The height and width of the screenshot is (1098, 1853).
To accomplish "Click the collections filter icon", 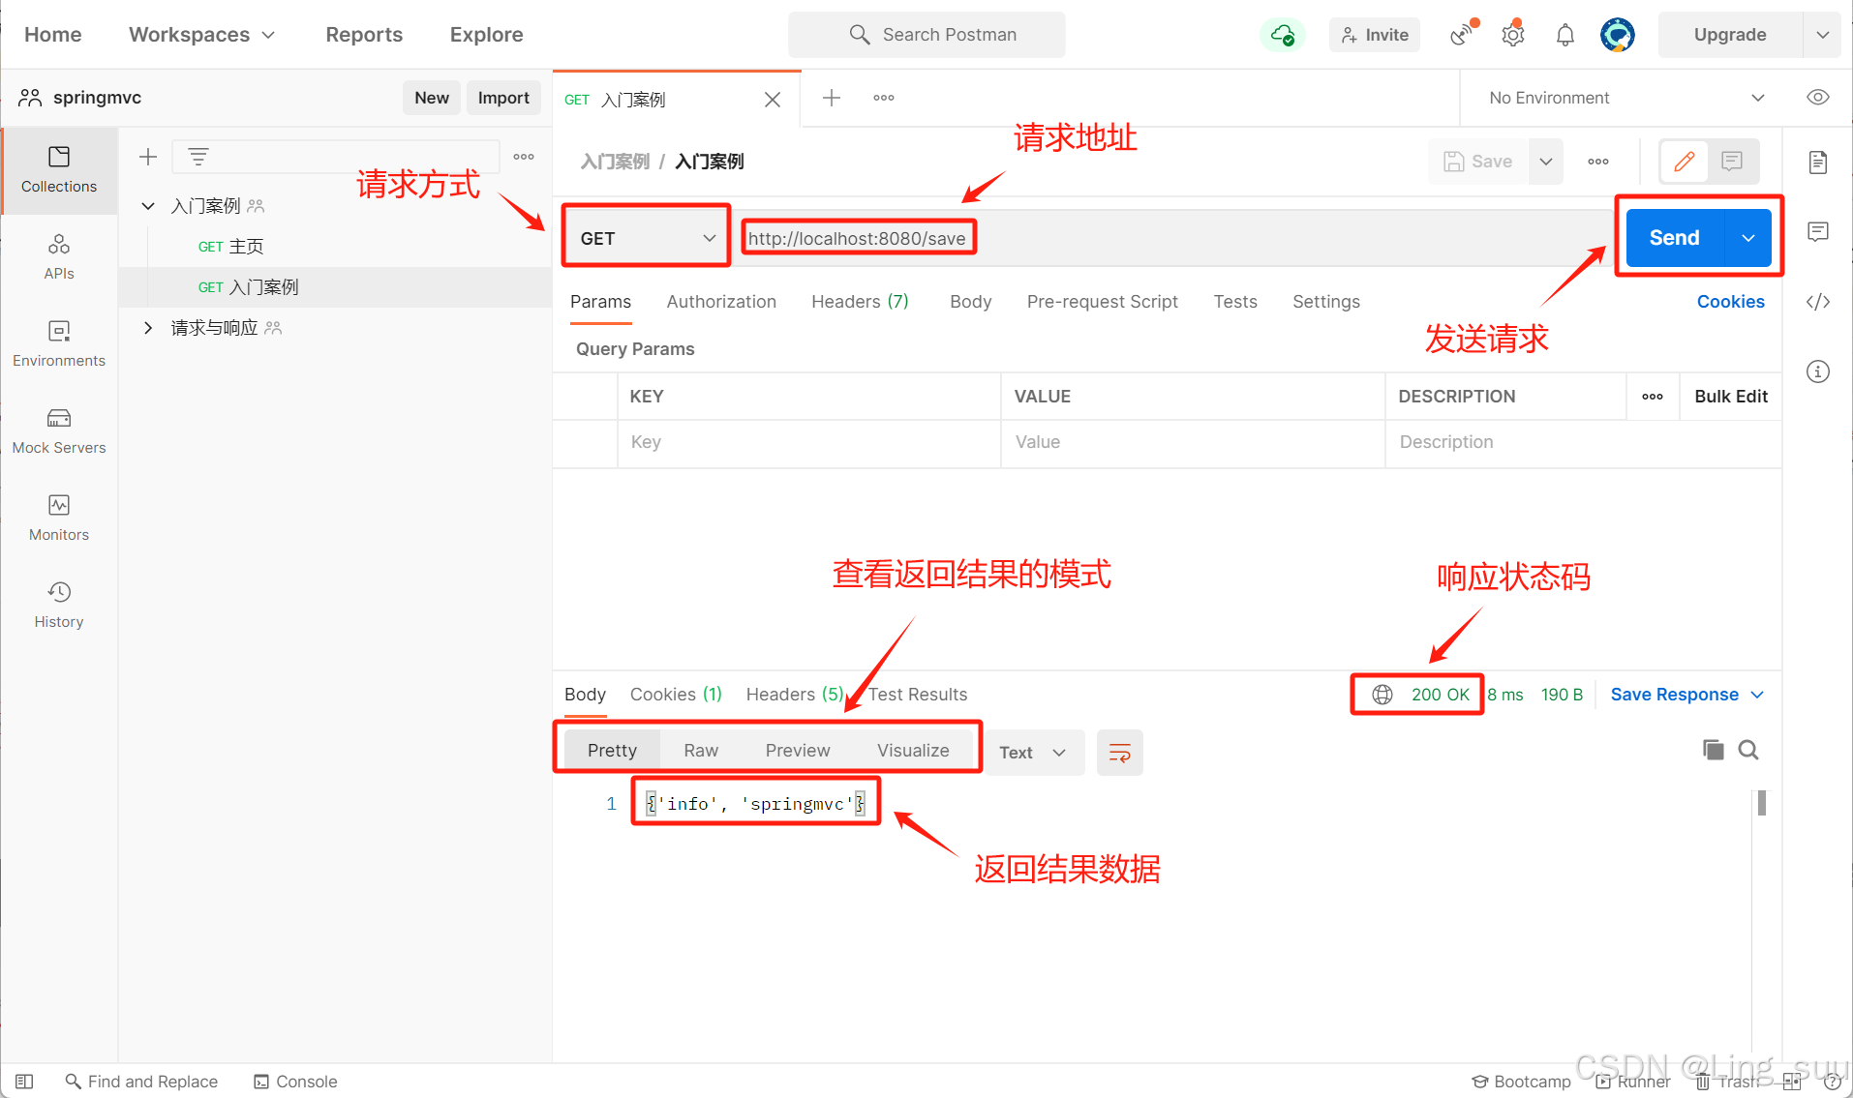I will (x=198, y=157).
